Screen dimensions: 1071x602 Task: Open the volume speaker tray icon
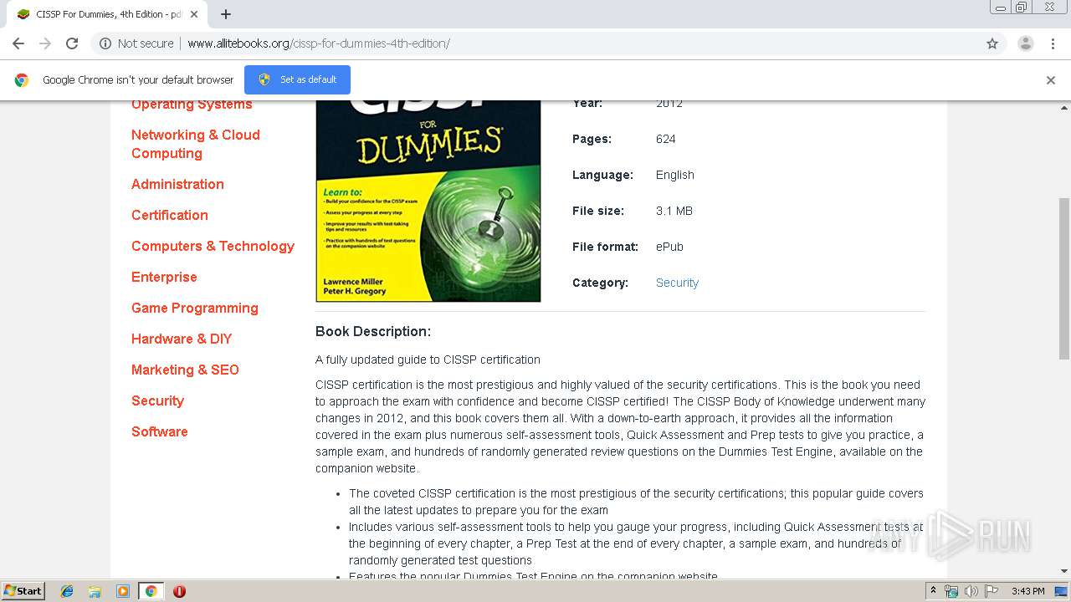971,591
